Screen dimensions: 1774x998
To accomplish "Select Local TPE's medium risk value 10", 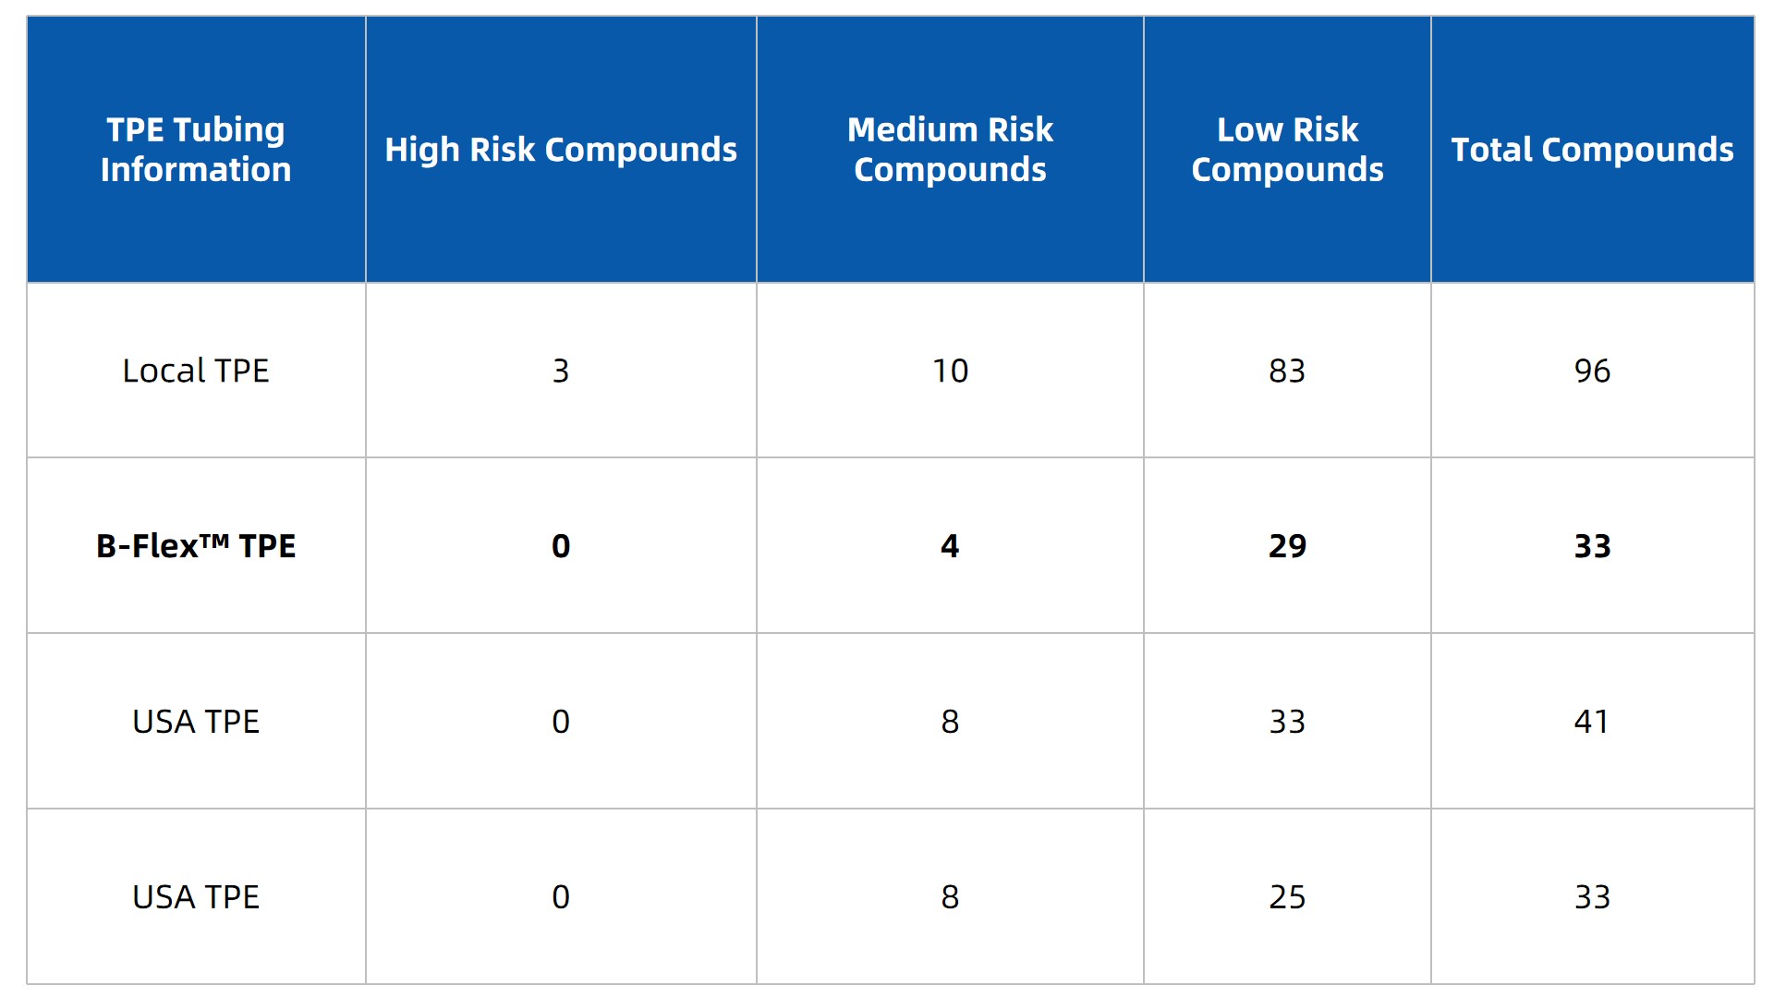I will (x=950, y=371).
